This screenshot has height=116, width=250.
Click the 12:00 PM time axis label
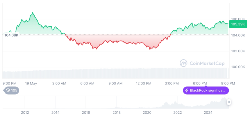pos(144,83)
